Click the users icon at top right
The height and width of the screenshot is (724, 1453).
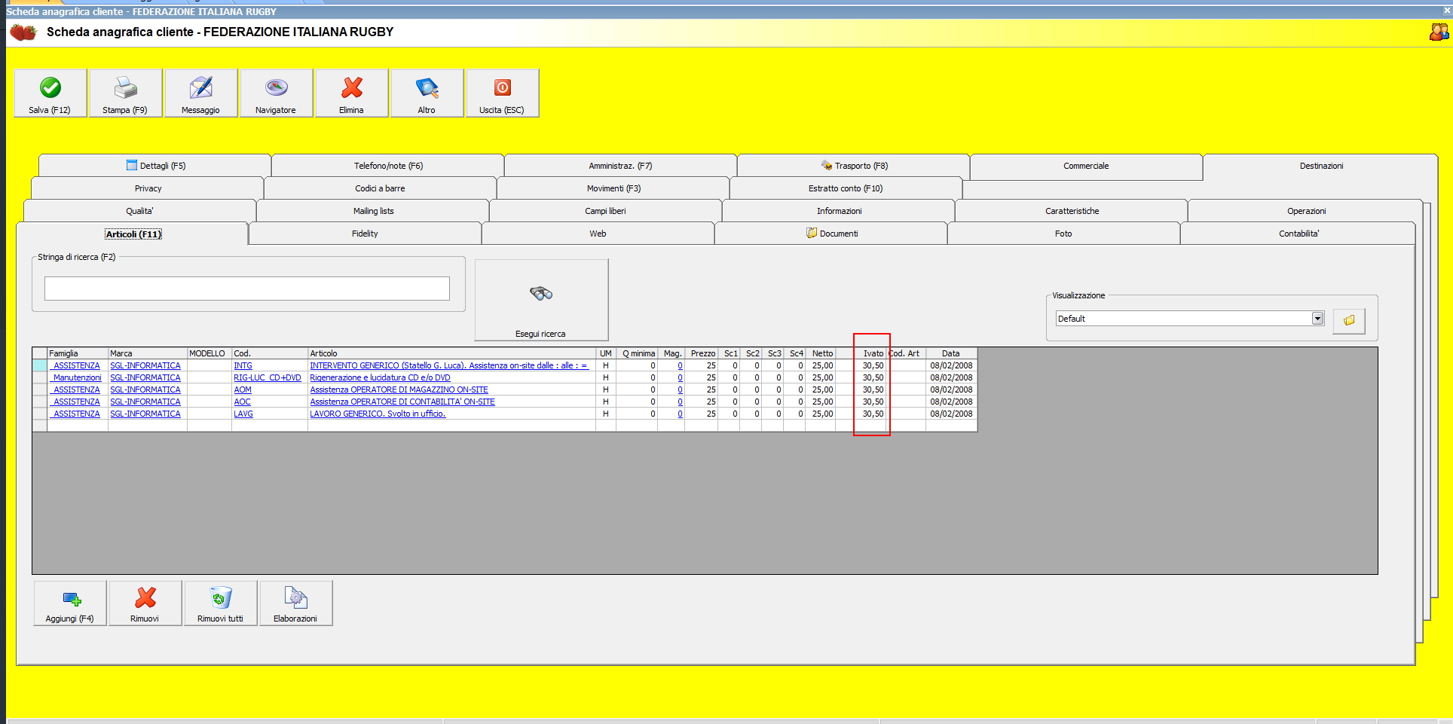click(1439, 32)
